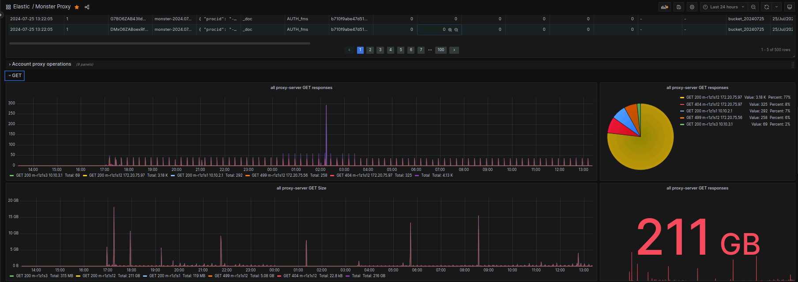798x282 pixels.
Task: Refresh the dashboard
Action: pos(767,7)
